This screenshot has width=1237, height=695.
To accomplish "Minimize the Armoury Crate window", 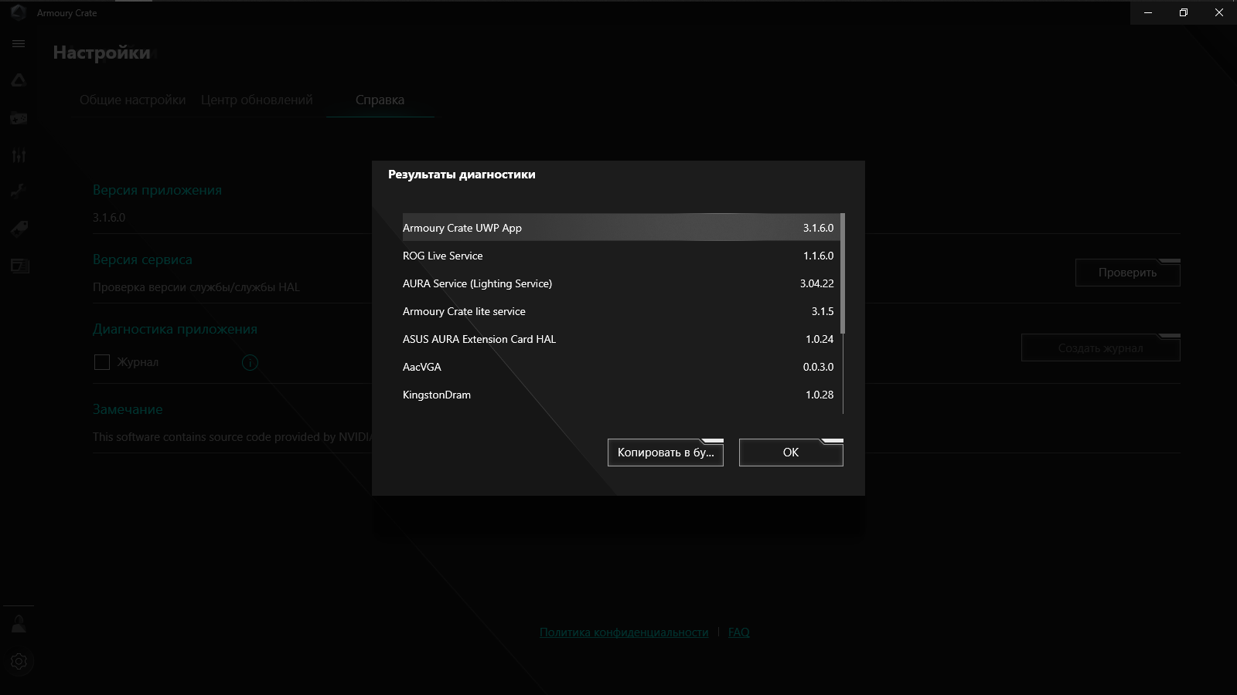I will click(x=1148, y=12).
